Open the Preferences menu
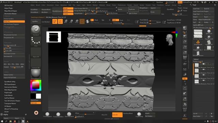This screenshot has width=218, height=123. 122,5
